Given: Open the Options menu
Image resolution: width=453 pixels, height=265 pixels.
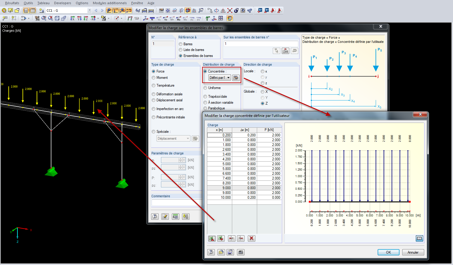Looking at the screenshot, I should click(82, 3).
